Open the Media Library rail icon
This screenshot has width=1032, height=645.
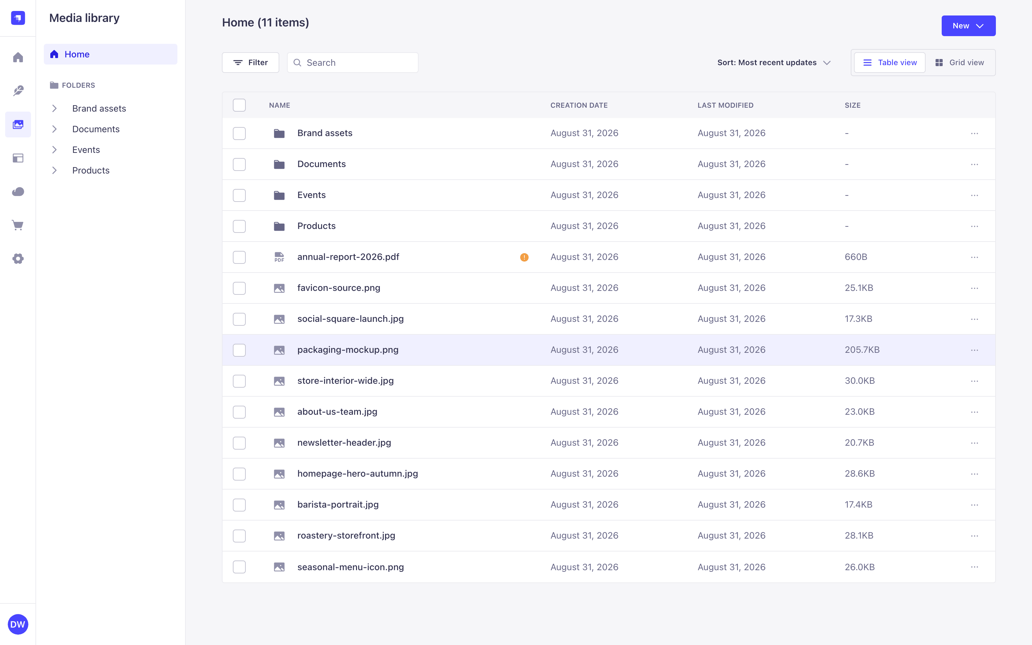18,124
